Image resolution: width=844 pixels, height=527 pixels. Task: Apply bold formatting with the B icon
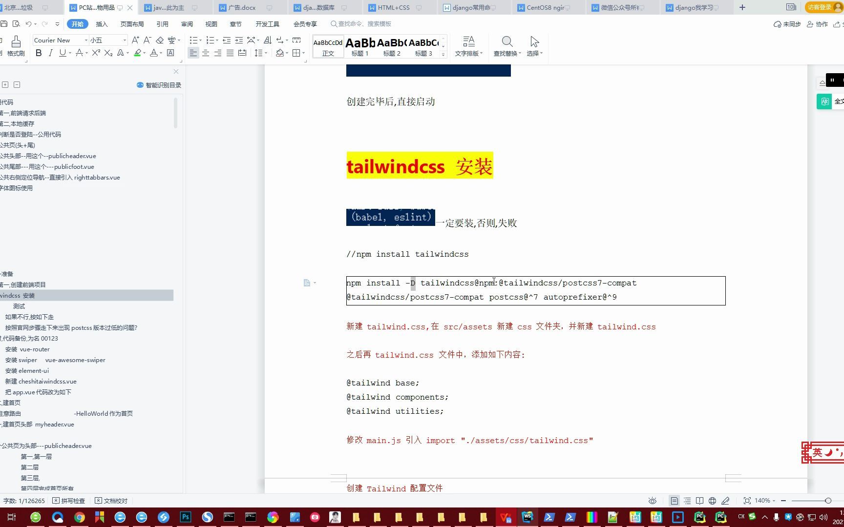(39, 53)
